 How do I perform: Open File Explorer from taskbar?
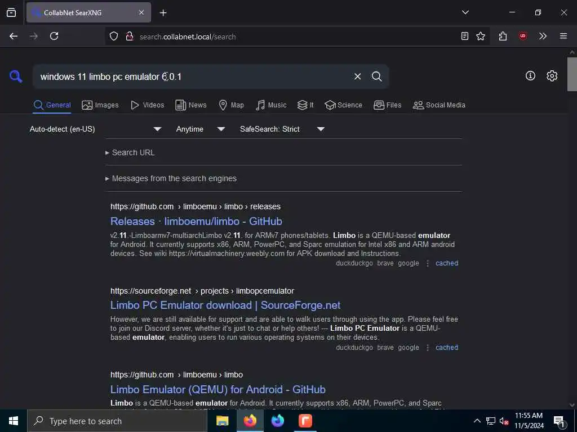pyautogui.click(x=222, y=421)
